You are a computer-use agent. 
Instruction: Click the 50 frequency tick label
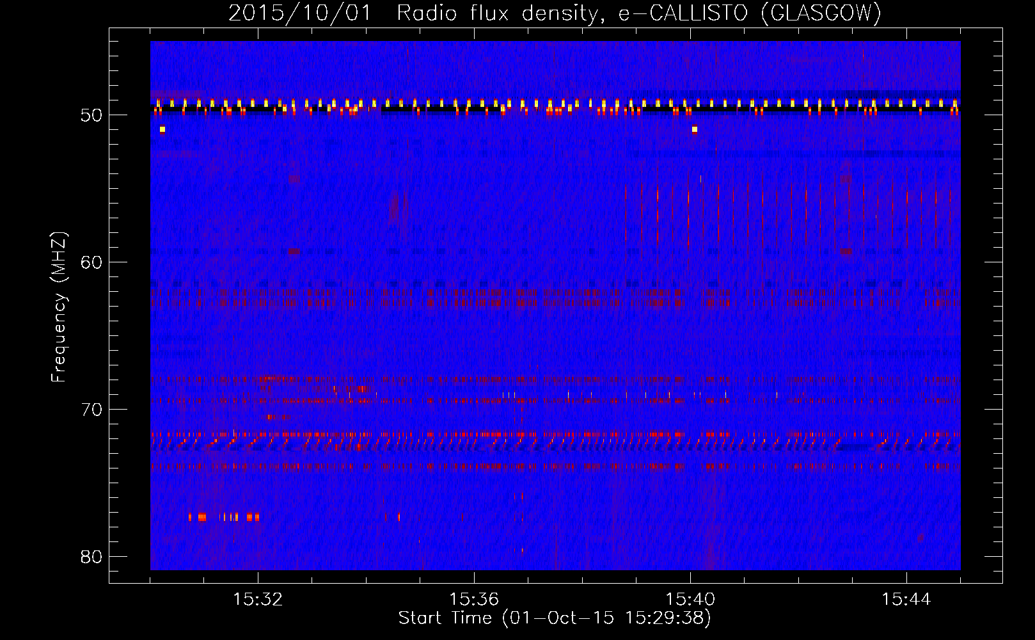pyautogui.click(x=92, y=115)
